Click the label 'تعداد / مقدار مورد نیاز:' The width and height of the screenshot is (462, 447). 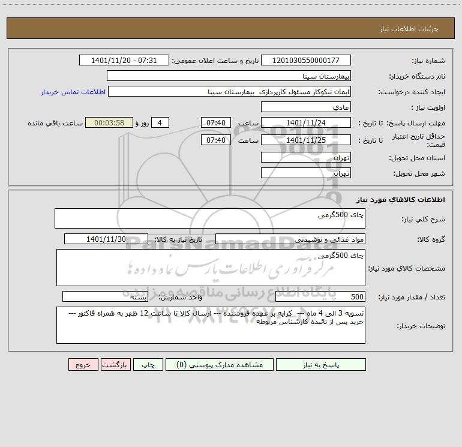click(x=412, y=297)
